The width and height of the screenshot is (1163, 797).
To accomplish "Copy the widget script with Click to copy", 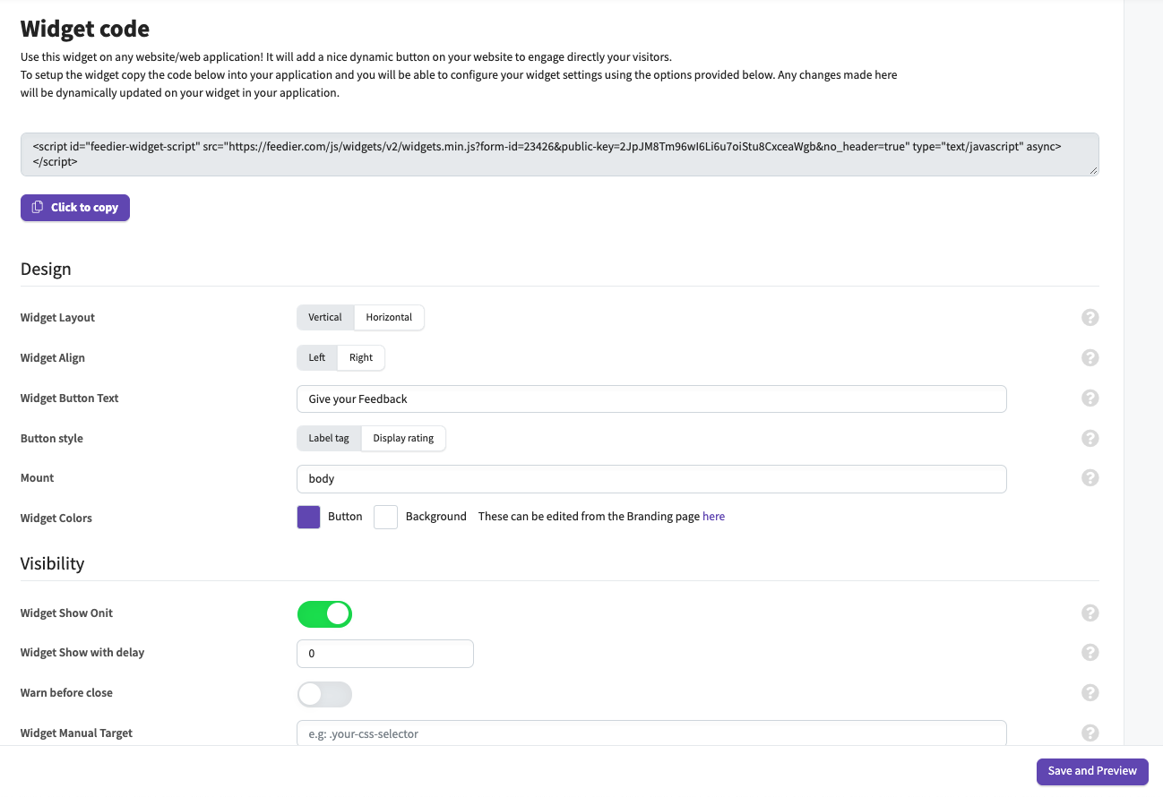I will 75,207.
